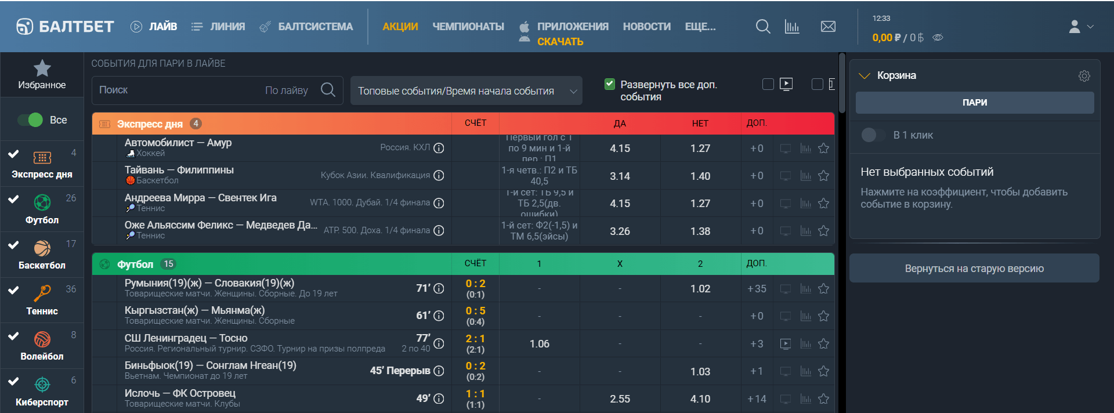Check the video broadcast filter checkbox
The height and width of the screenshot is (413, 1114).
[768, 85]
